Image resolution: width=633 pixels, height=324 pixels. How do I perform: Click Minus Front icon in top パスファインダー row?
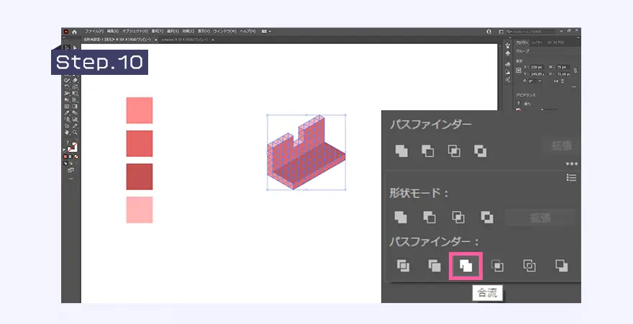427,151
